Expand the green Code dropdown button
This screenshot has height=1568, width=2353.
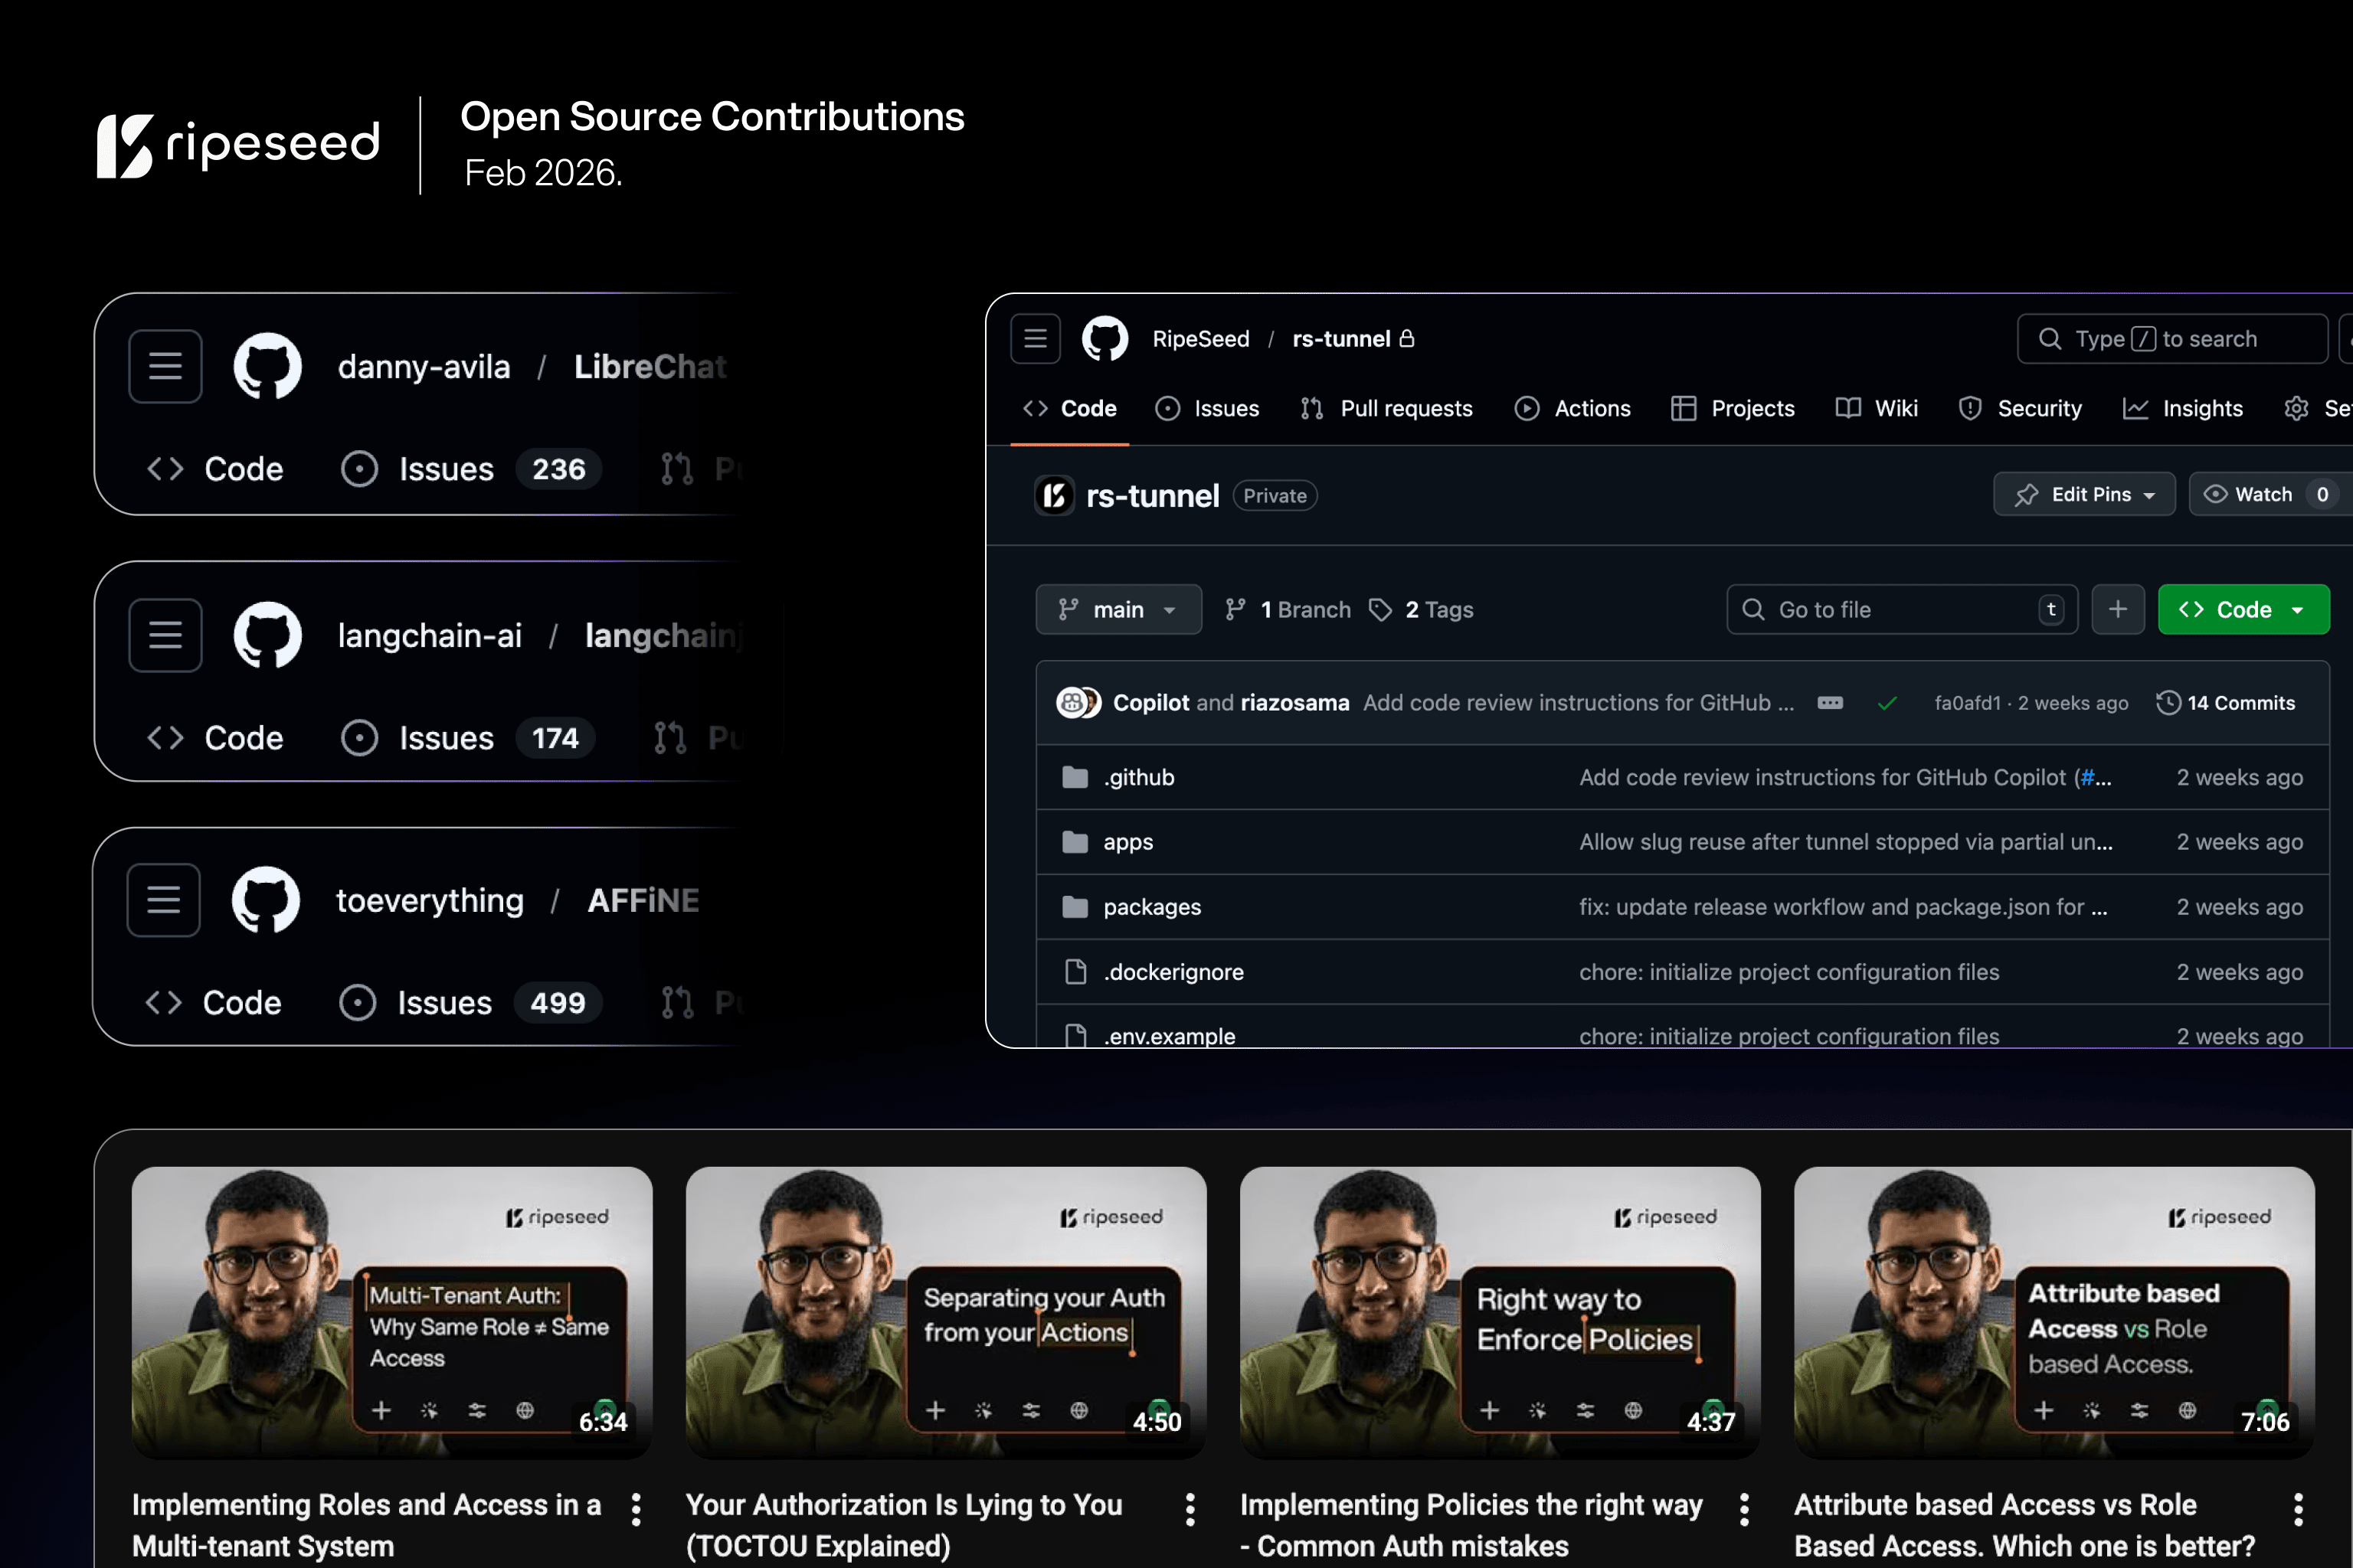coord(2243,609)
